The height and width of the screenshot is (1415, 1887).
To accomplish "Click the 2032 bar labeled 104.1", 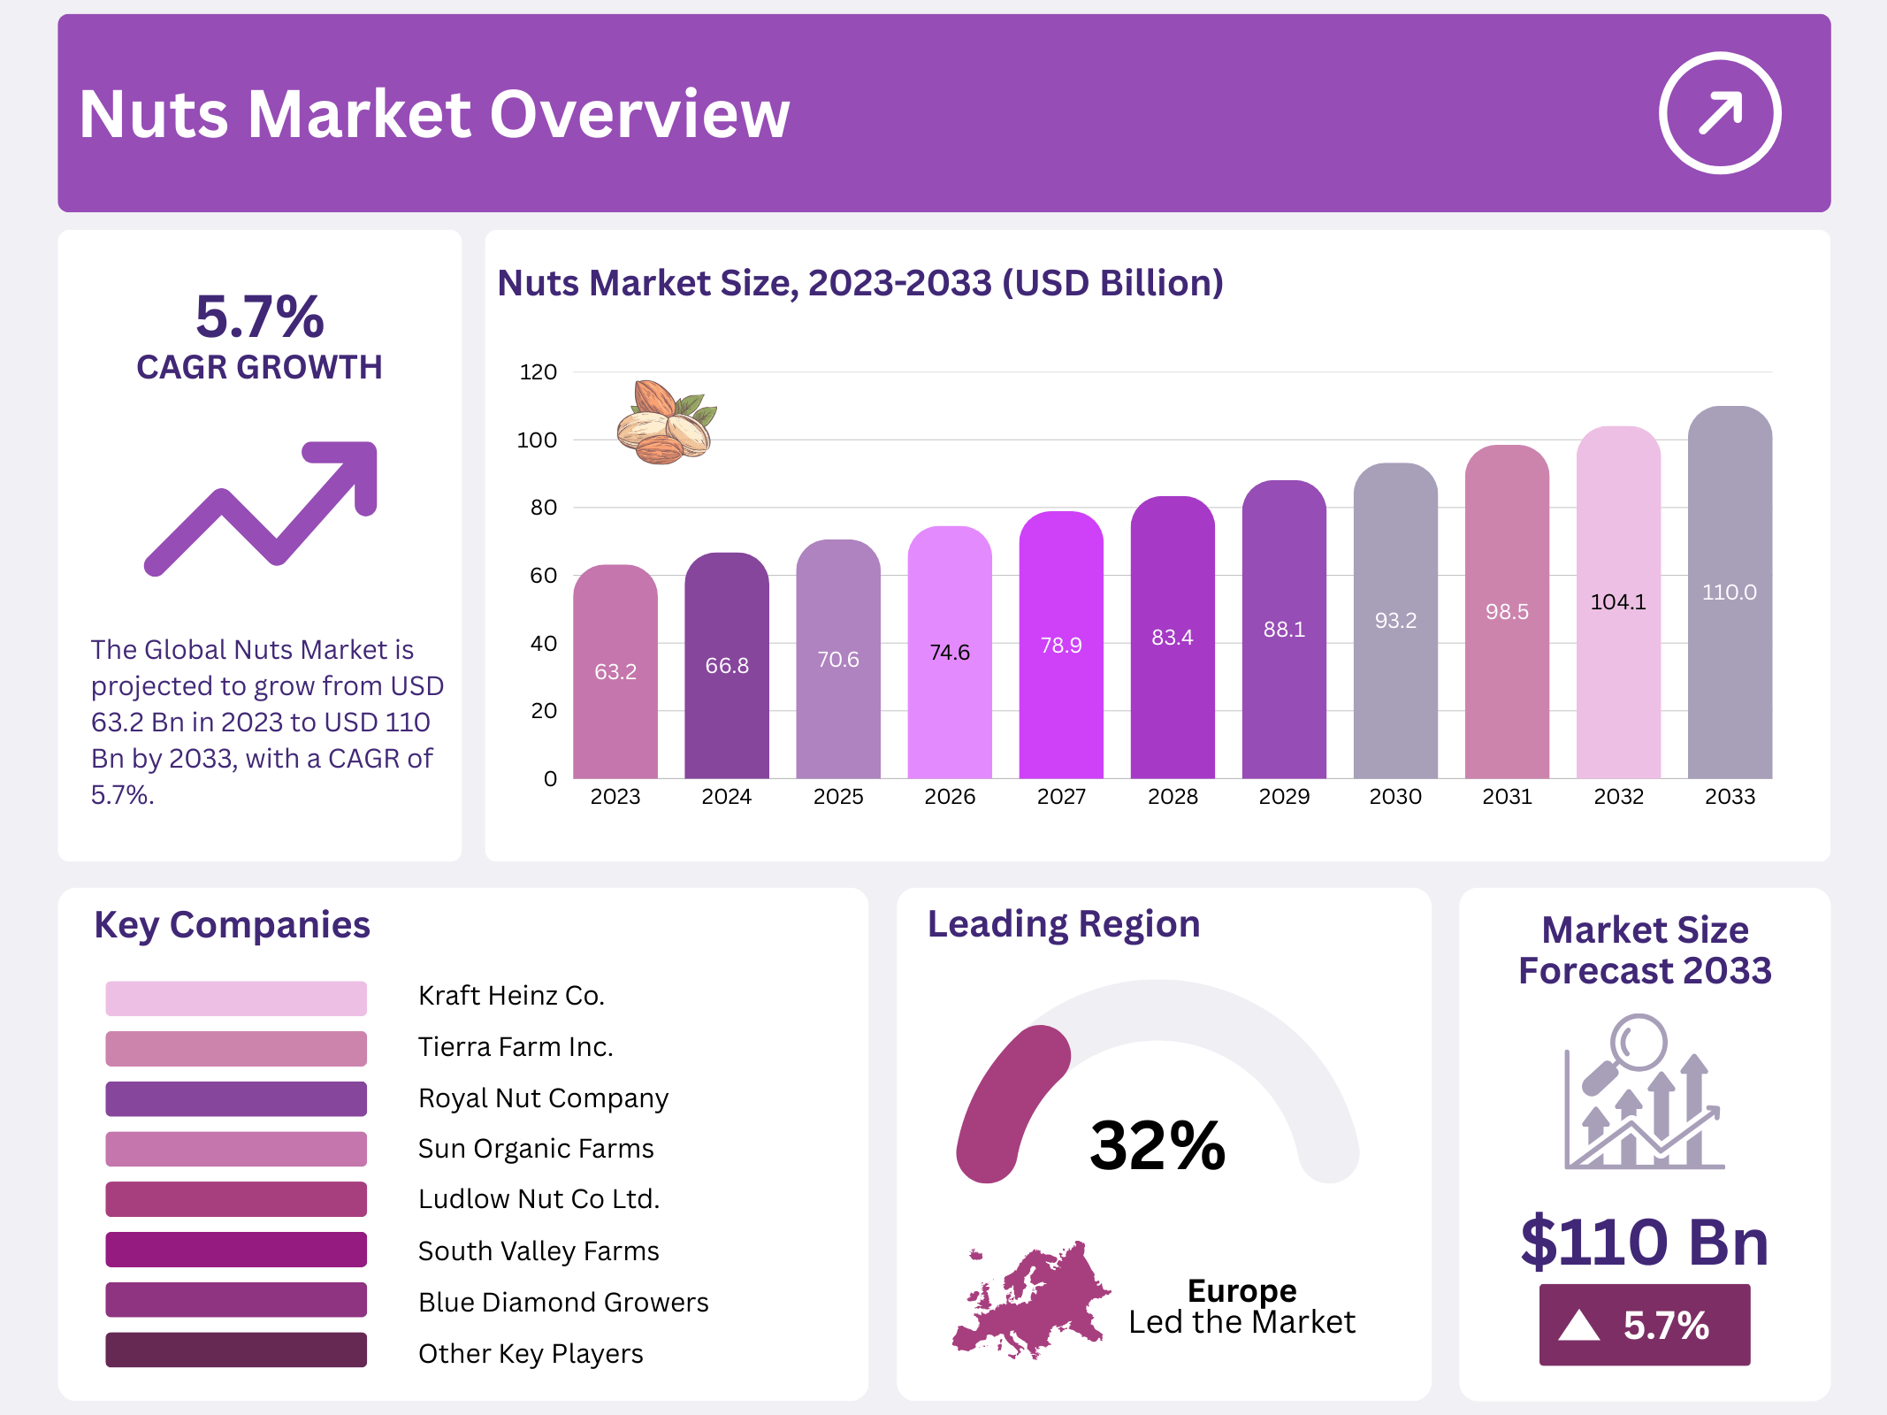I will click(1618, 602).
